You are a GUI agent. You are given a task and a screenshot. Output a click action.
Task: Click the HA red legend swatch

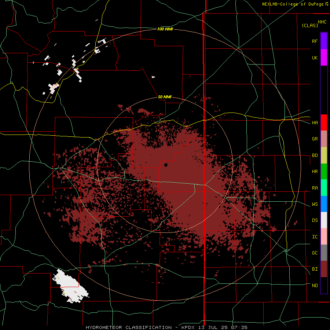click(324, 122)
